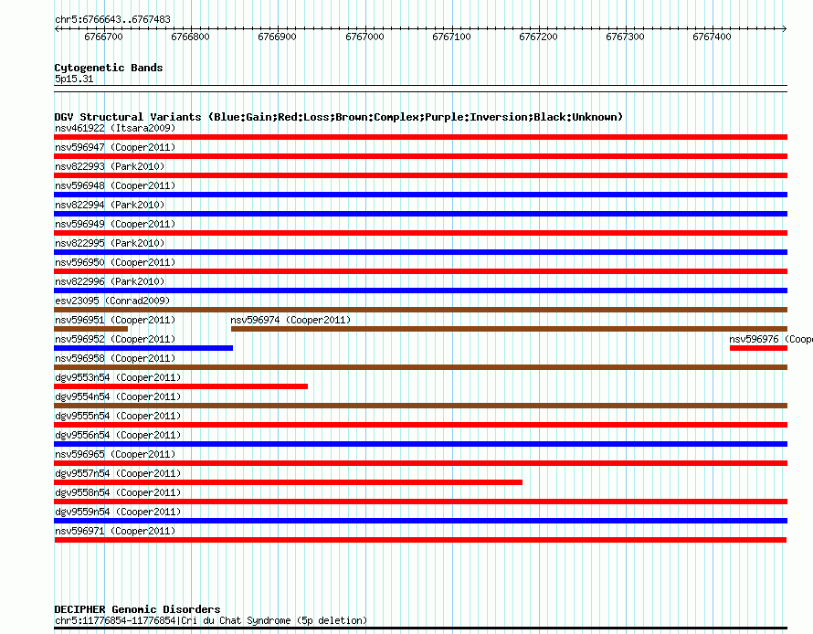This screenshot has height=634, width=813.
Task: Click ruler position 6767400
Action: click(712, 37)
